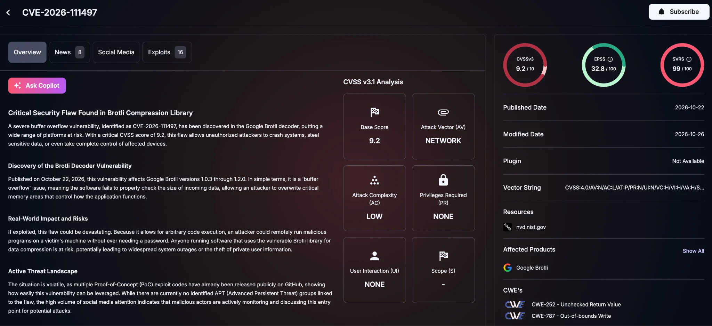Screen dimensions: 712x326
Task: Open the Social Media tab
Action: click(x=116, y=52)
